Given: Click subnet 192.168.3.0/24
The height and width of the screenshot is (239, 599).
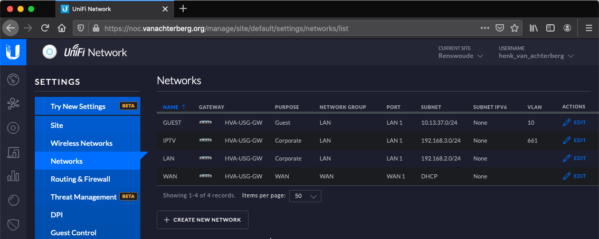Looking at the screenshot, I should coord(441,141).
